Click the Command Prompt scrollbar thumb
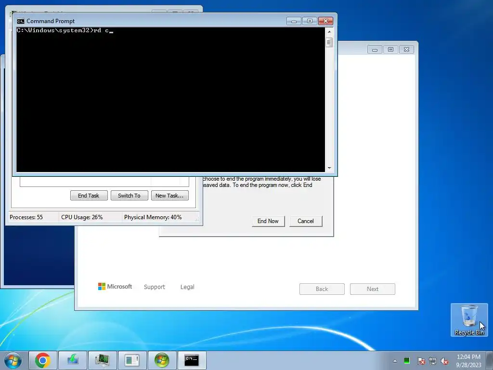The width and height of the screenshot is (493, 370). pyautogui.click(x=329, y=42)
